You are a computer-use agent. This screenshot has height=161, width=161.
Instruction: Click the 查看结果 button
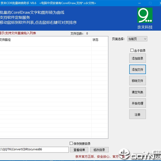tap(79, 150)
